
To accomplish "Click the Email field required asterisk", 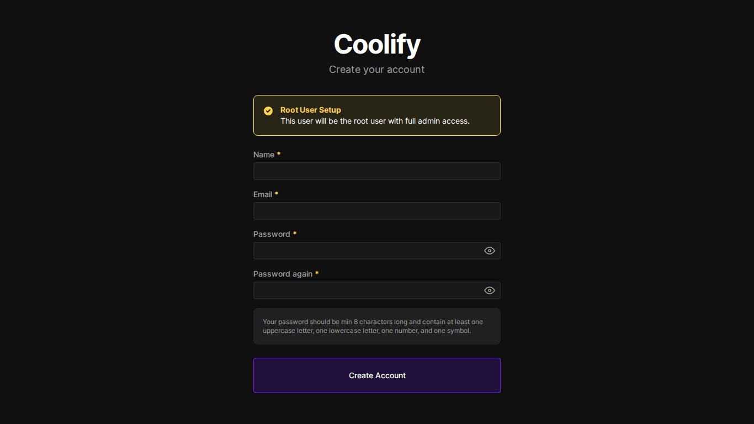I will pos(277,194).
